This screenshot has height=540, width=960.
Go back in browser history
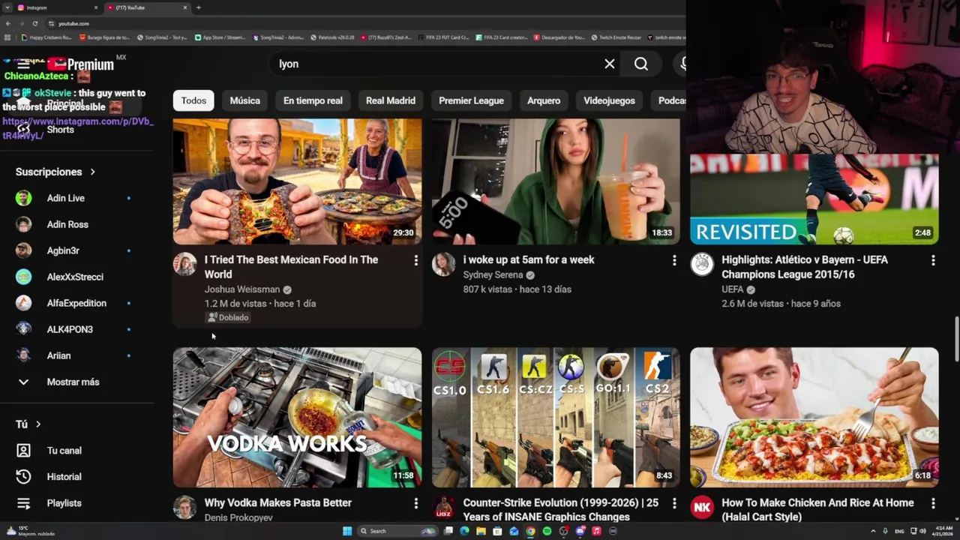click(8, 23)
